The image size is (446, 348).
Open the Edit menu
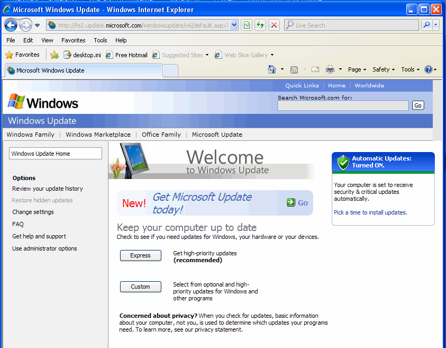[x=28, y=40]
